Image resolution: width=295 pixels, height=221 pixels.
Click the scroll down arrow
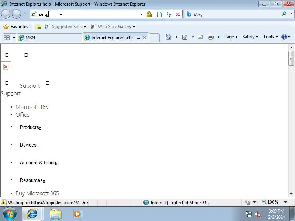291,194
